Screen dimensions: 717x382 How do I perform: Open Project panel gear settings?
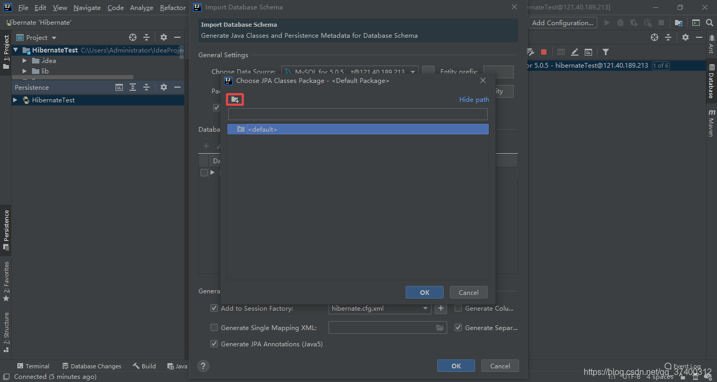(164, 37)
